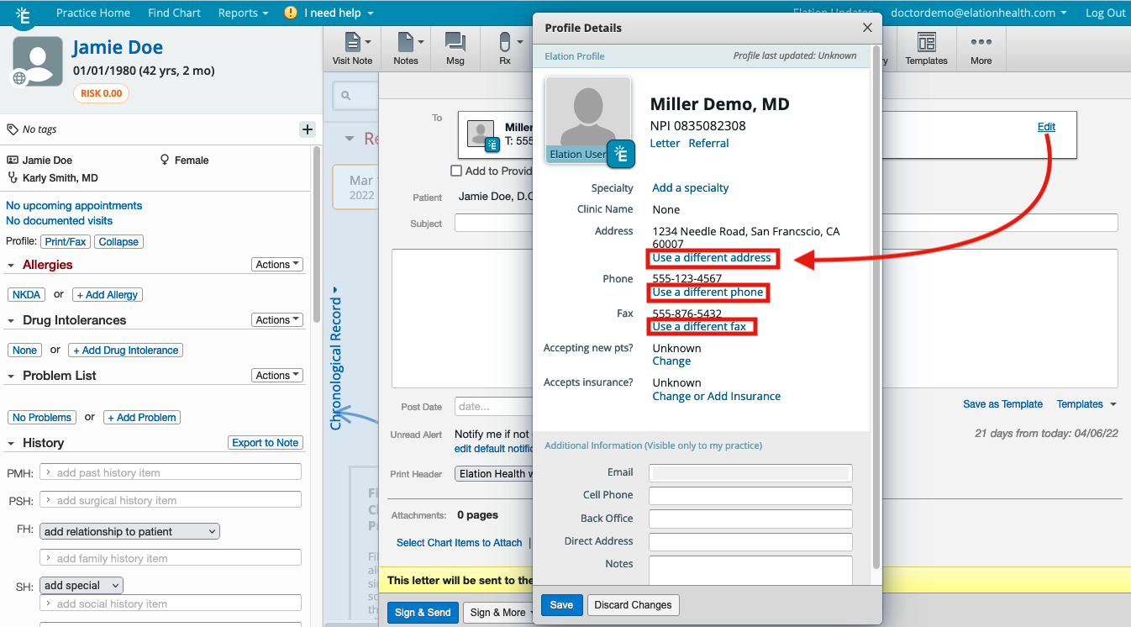Click Elation badge icon on profile photo
Viewport: 1131px width, 627px height.
click(x=621, y=154)
